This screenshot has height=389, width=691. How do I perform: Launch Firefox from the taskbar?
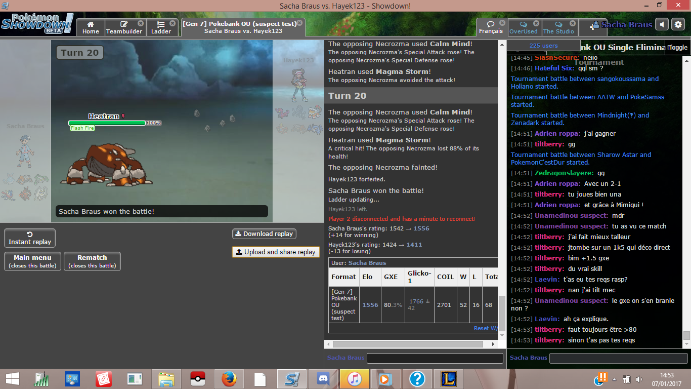coord(229,379)
